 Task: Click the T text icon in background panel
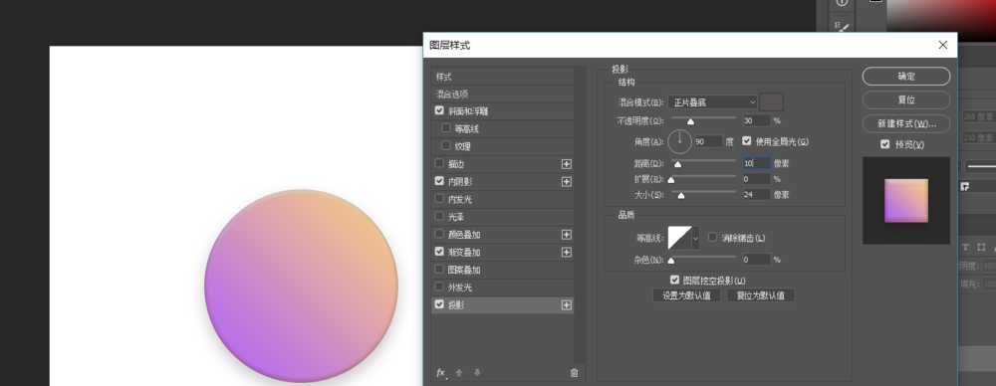click(964, 247)
